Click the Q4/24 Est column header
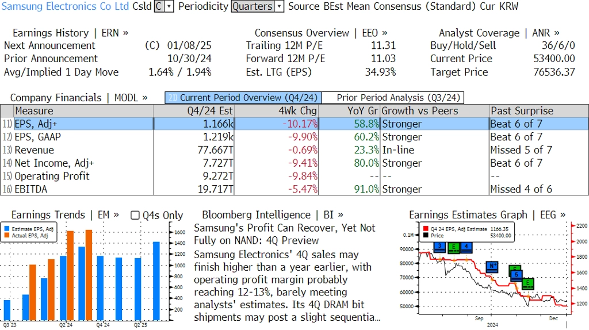 click(x=194, y=111)
